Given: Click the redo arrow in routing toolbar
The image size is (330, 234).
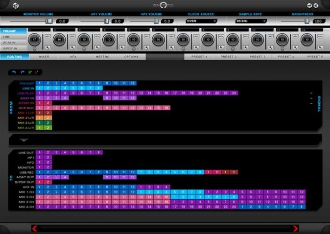Looking at the screenshot, I should [22, 72].
